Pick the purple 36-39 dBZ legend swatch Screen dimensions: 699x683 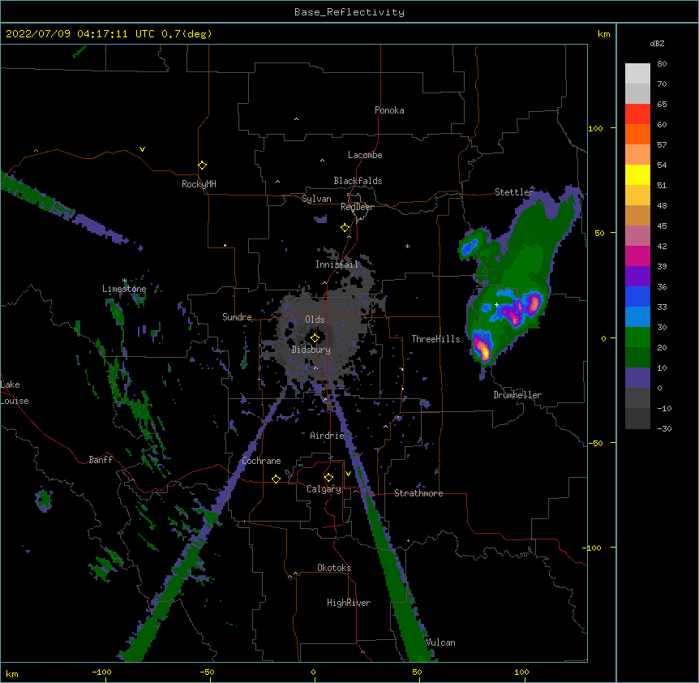pos(637,277)
